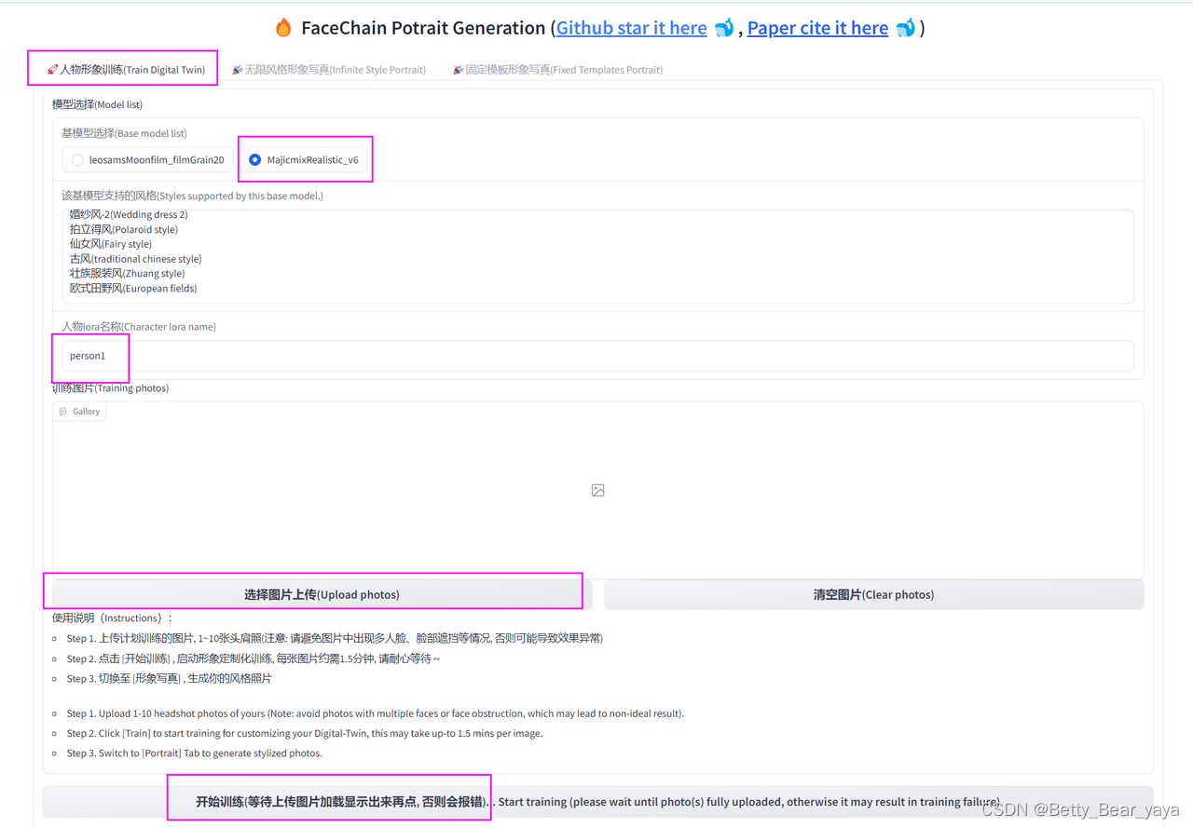Click the syringe icon on Train Digital Twin tab
The image size is (1193, 828).
[50, 68]
